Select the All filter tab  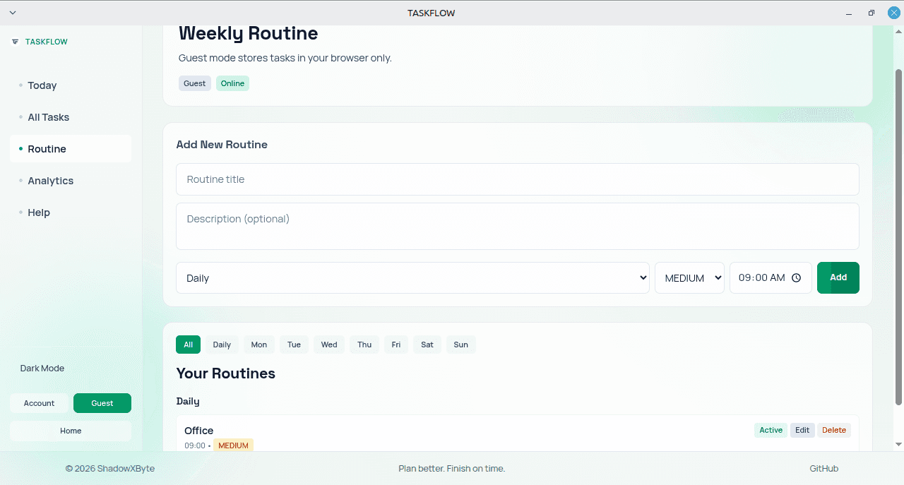pyautogui.click(x=188, y=345)
